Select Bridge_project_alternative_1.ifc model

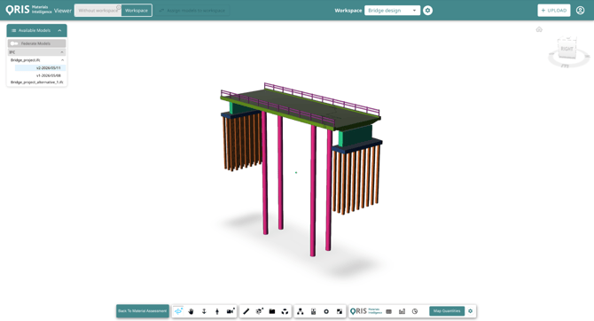(36, 82)
